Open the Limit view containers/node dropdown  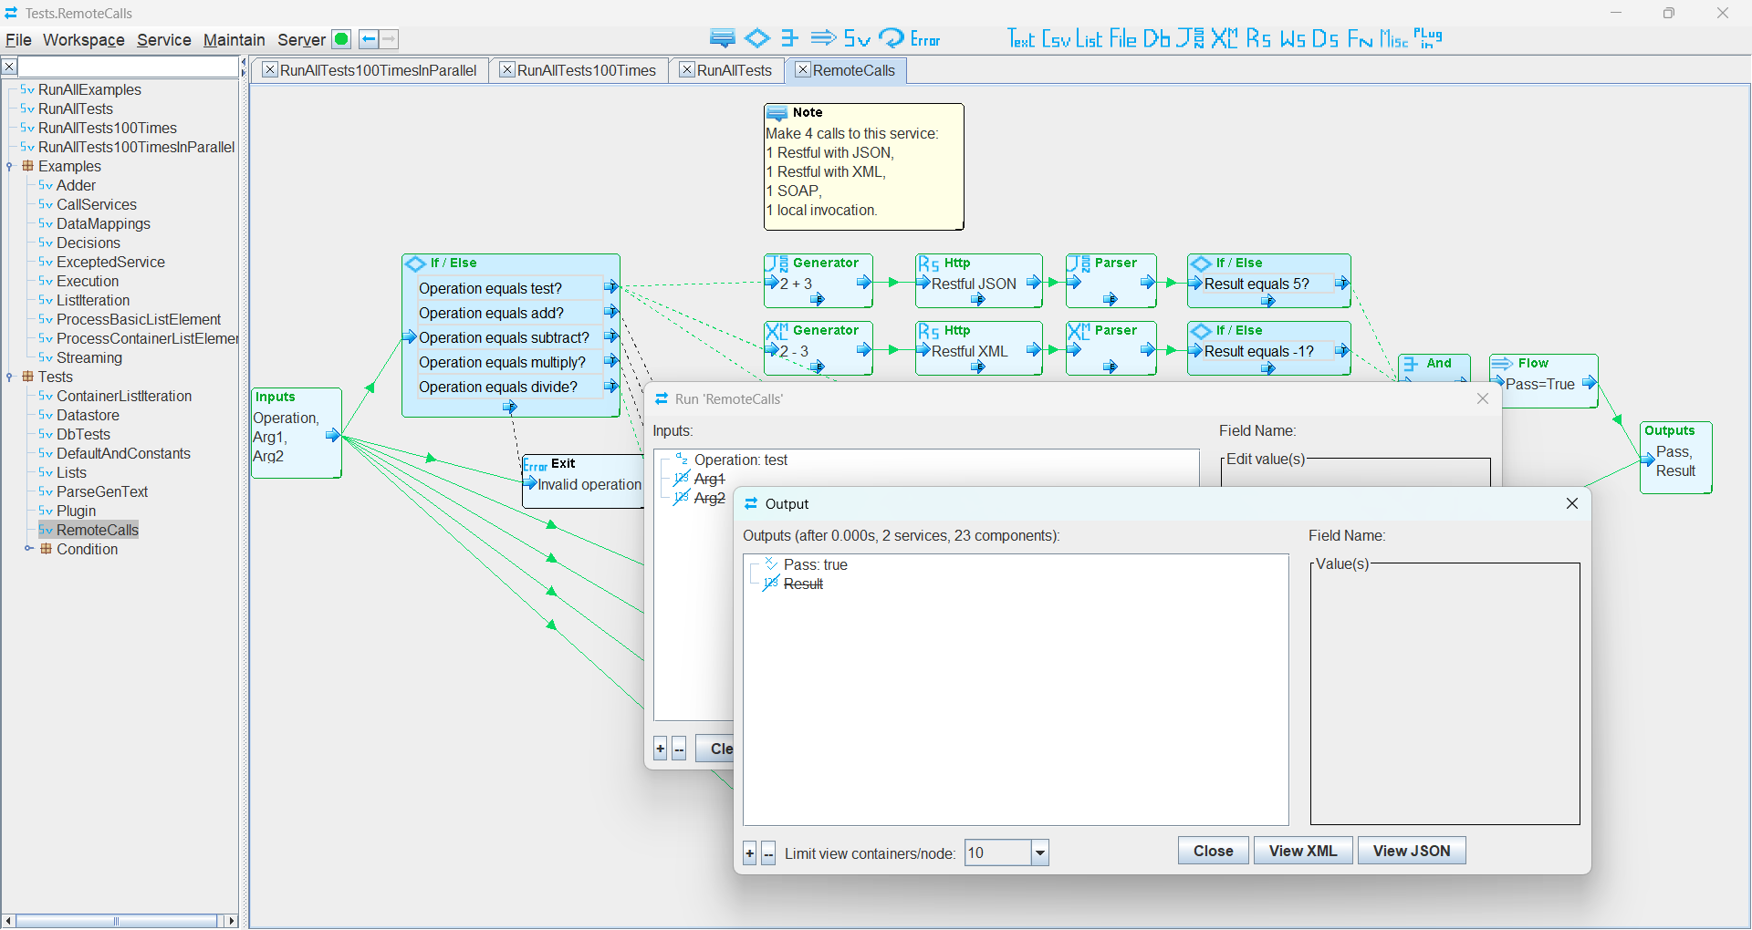pos(1038,852)
